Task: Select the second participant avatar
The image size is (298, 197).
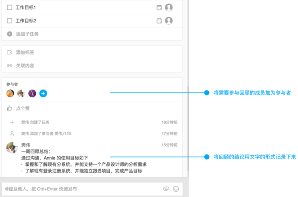Action: click(x=21, y=93)
